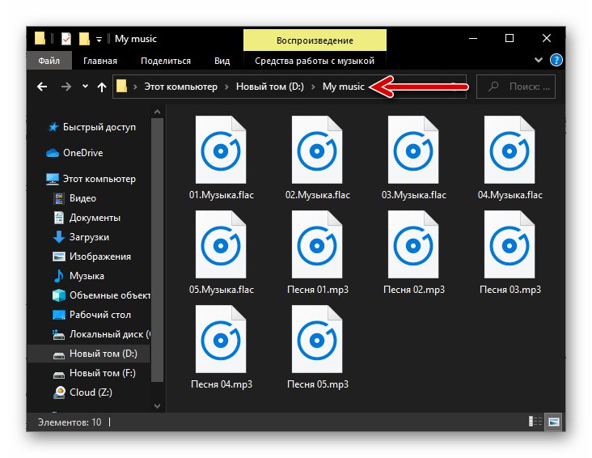592x458 pixels.
Task: Open Help with the question mark icon
Action: pyautogui.click(x=556, y=60)
